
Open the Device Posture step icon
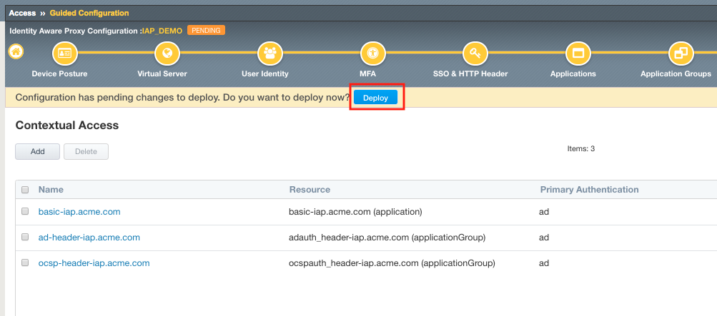pyautogui.click(x=65, y=53)
